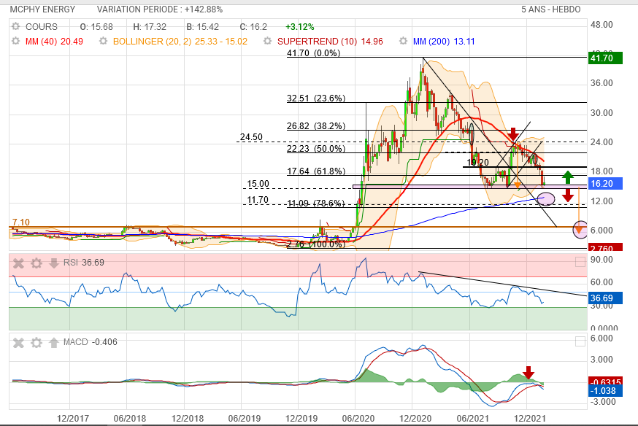Click the red -0.6315 MACD value tag
Screen dimensions: 638x426
tap(605, 382)
